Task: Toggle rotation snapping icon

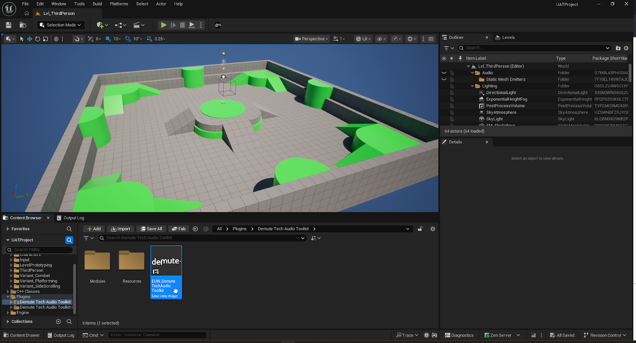Action: coord(128,39)
